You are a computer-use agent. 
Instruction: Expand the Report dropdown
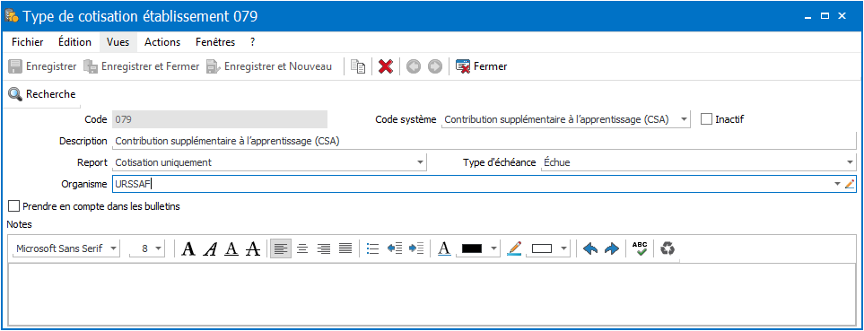(x=421, y=162)
